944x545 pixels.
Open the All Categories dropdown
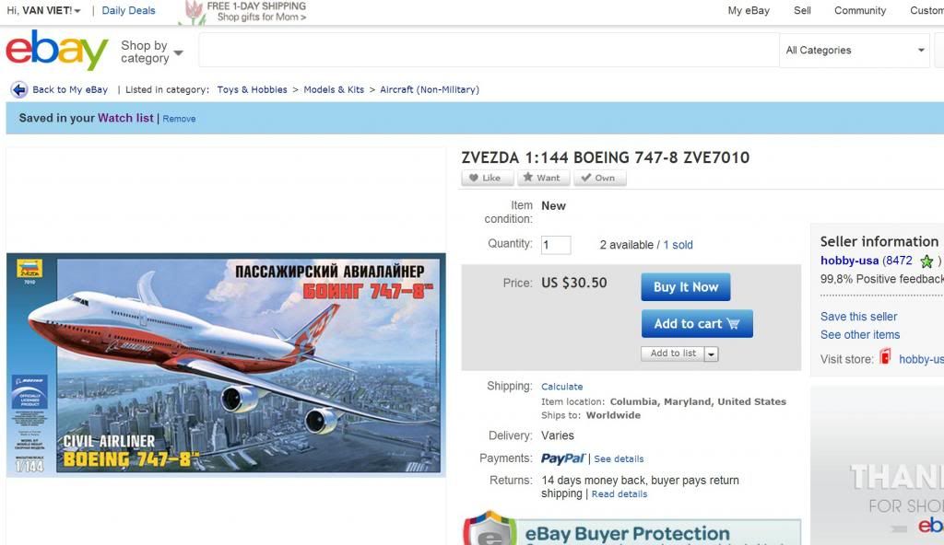pyautogui.click(x=855, y=51)
